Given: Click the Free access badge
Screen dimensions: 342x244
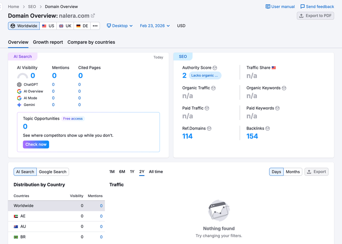Looking at the screenshot, I should tap(73, 119).
